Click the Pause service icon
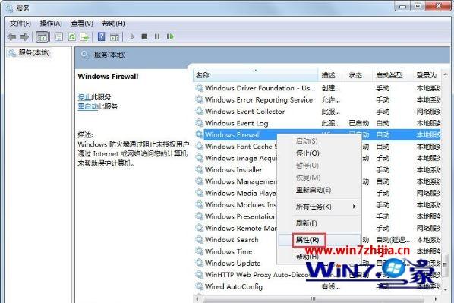Screen dimensions: 454x303 (x=157, y=36)
